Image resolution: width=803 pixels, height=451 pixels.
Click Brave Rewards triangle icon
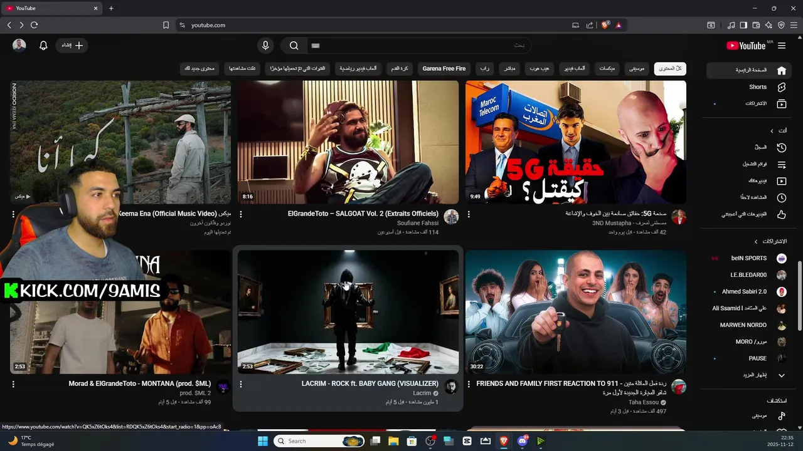click(x=619, y=25)
